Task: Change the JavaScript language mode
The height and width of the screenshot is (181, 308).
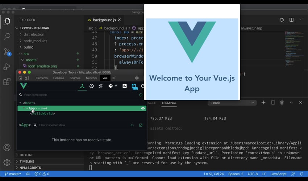Action: tap(279, 174)
